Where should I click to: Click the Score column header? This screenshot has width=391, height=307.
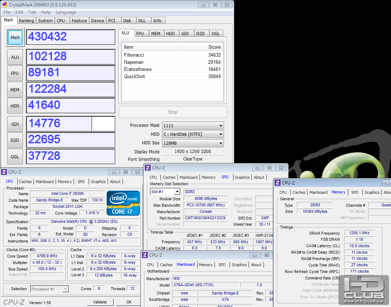[200, 47]
